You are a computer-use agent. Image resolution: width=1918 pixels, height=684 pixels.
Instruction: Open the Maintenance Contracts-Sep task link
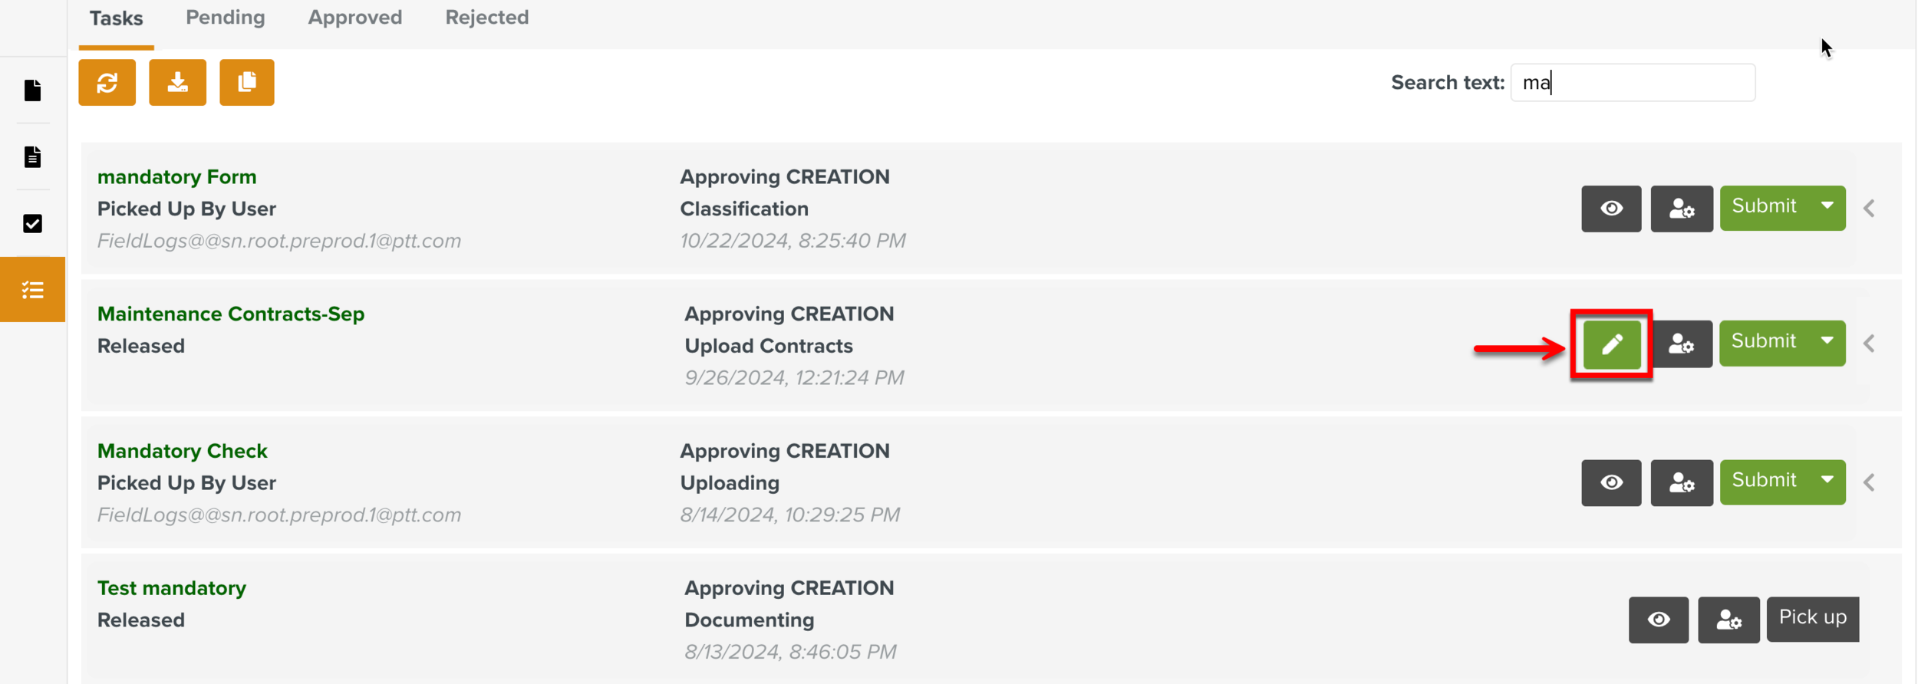pyautogui.click(x=230, y=314)
